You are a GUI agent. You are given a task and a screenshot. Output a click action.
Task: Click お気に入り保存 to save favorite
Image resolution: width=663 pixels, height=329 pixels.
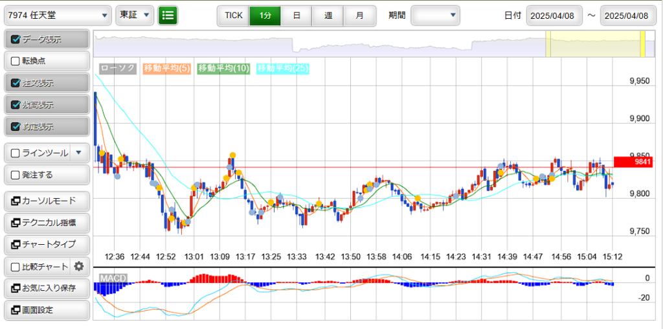(47, 288)
